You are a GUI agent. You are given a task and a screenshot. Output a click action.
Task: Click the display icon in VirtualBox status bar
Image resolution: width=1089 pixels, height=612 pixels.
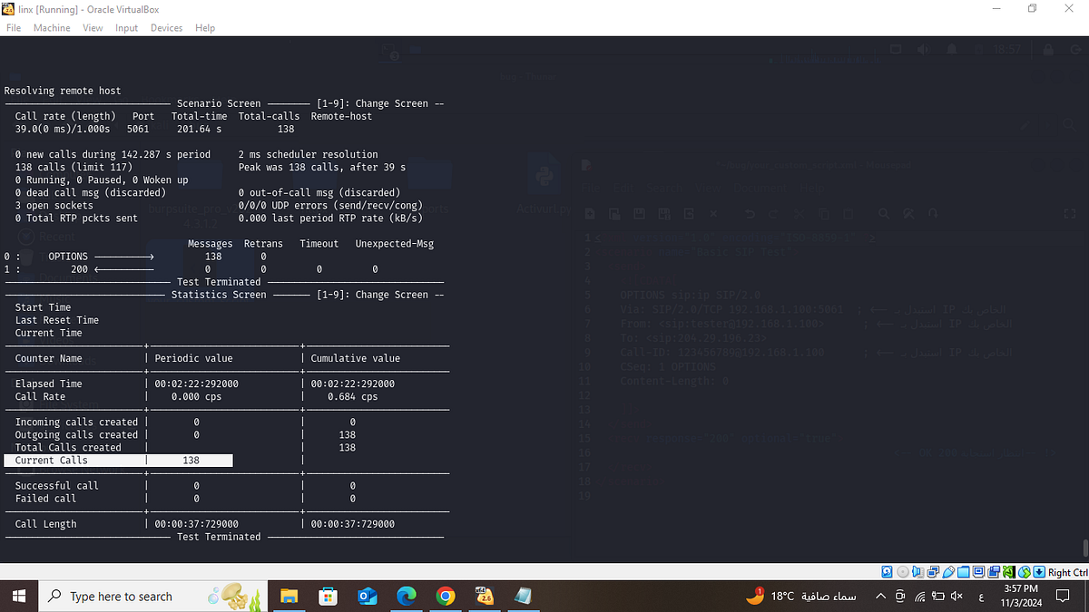point(979,572)
